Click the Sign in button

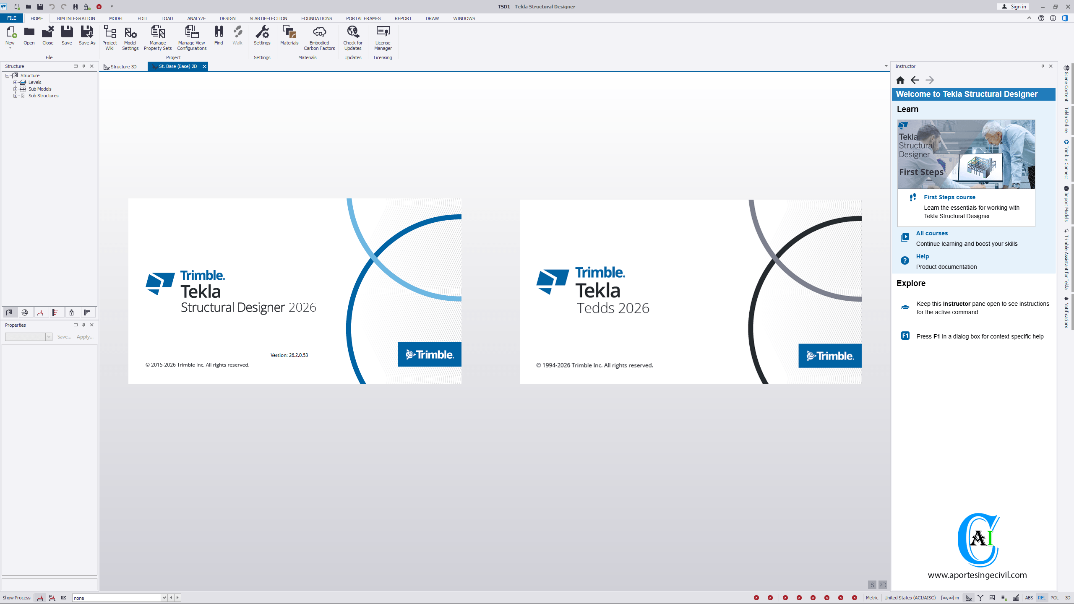pyautogui.click(x=1014, y=7)
